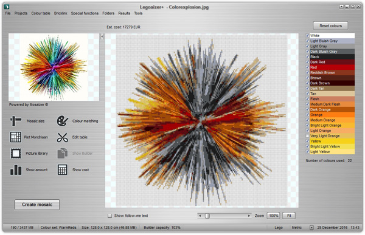Image resolution: width=365 pixels, height=235 pixels.
Task: Click the Create mosaic button
Action: [x=37, y=205]
